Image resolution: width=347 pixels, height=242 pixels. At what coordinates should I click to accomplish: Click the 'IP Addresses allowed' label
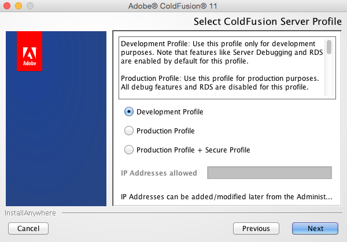[x=159, y=173]
